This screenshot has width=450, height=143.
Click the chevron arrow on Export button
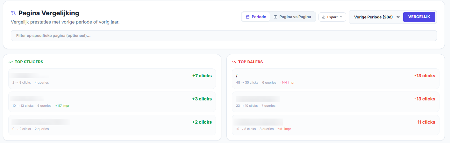pyautogui.click(x=341, y=17)
